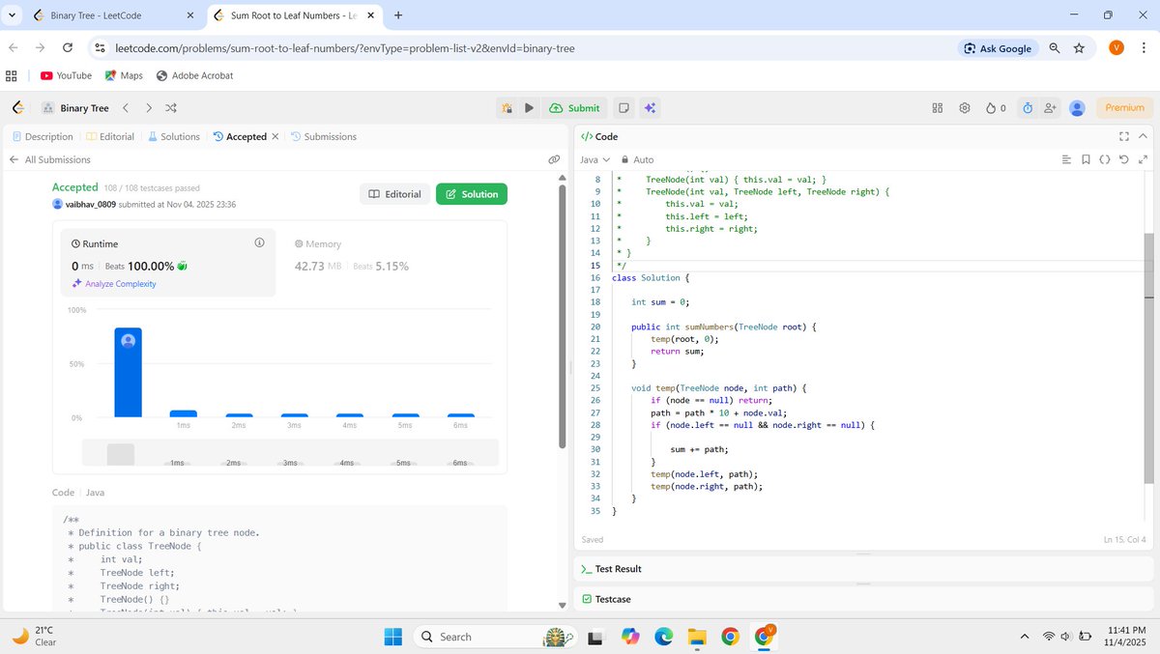Copy the submission link icon

click(x=554, y=159)
